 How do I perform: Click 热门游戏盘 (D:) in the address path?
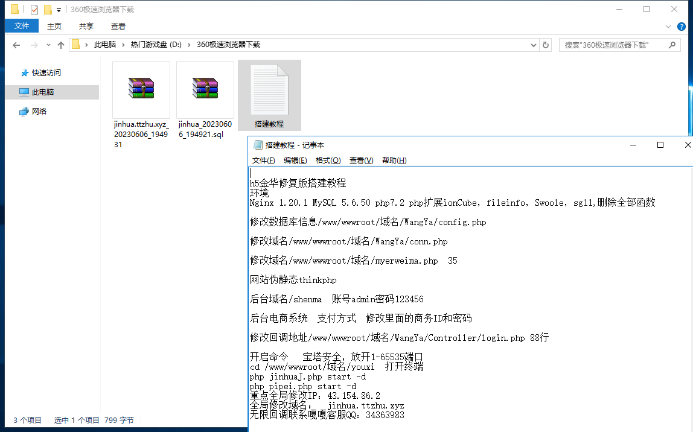pos(156,45)
